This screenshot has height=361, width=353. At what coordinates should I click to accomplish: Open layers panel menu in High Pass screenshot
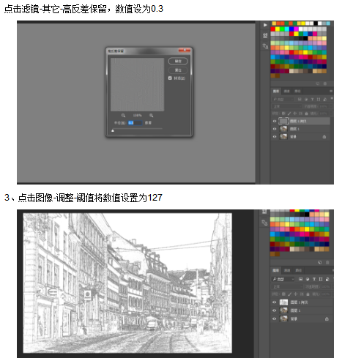[x=331, y=91]
